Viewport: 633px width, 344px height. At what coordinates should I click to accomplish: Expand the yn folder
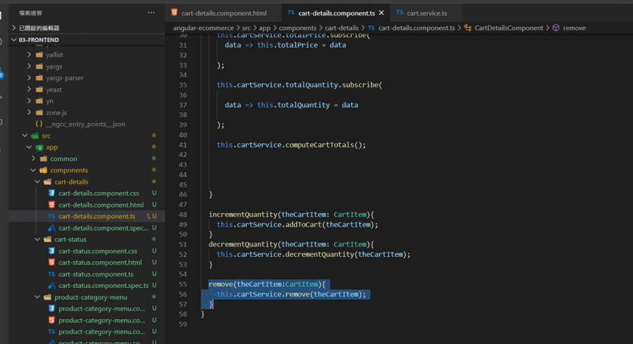pos(29,101)
